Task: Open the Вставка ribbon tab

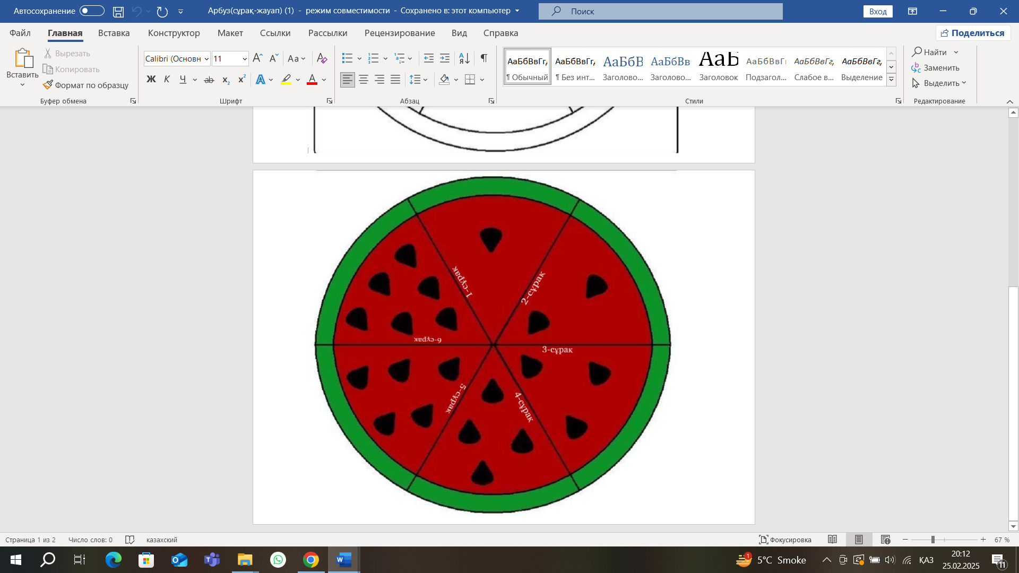Action: click(114, 33)
